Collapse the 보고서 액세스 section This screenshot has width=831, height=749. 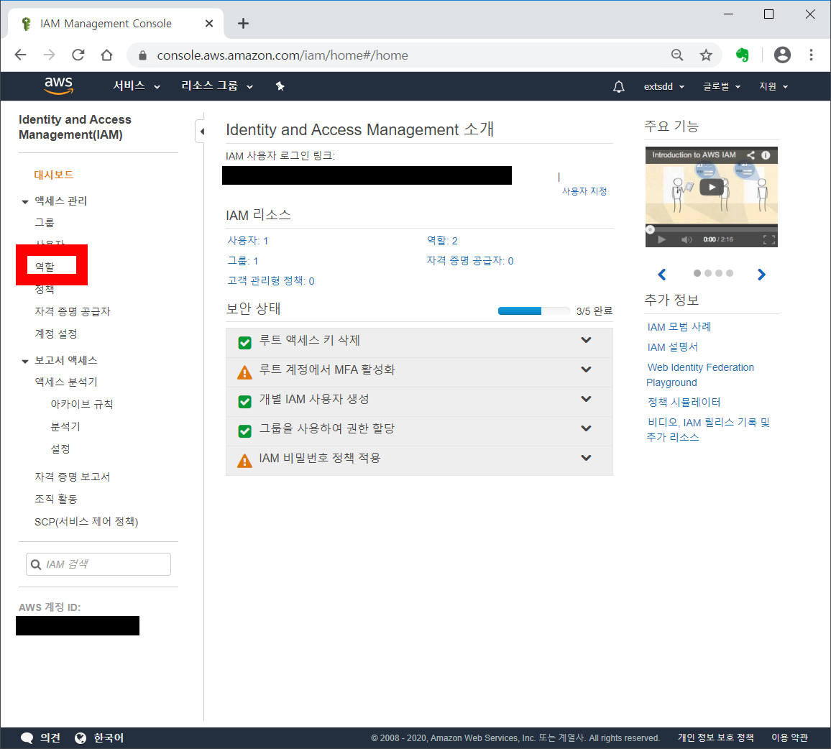pyautogui.click(x=25, y=361)
